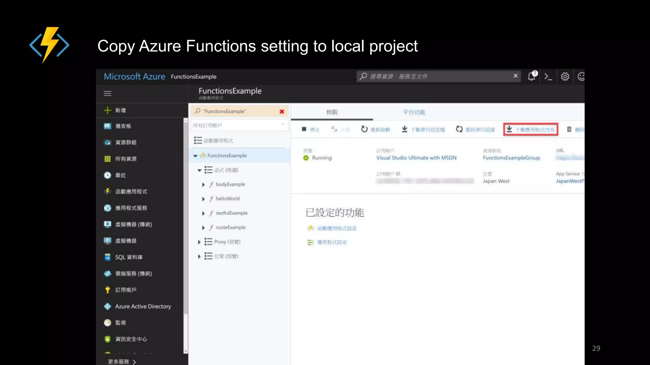The height and width of the screenshot is (365, 650).
Task: Open 函數應用程式 lightning icon in sidebar
Action: pos(108,191)
